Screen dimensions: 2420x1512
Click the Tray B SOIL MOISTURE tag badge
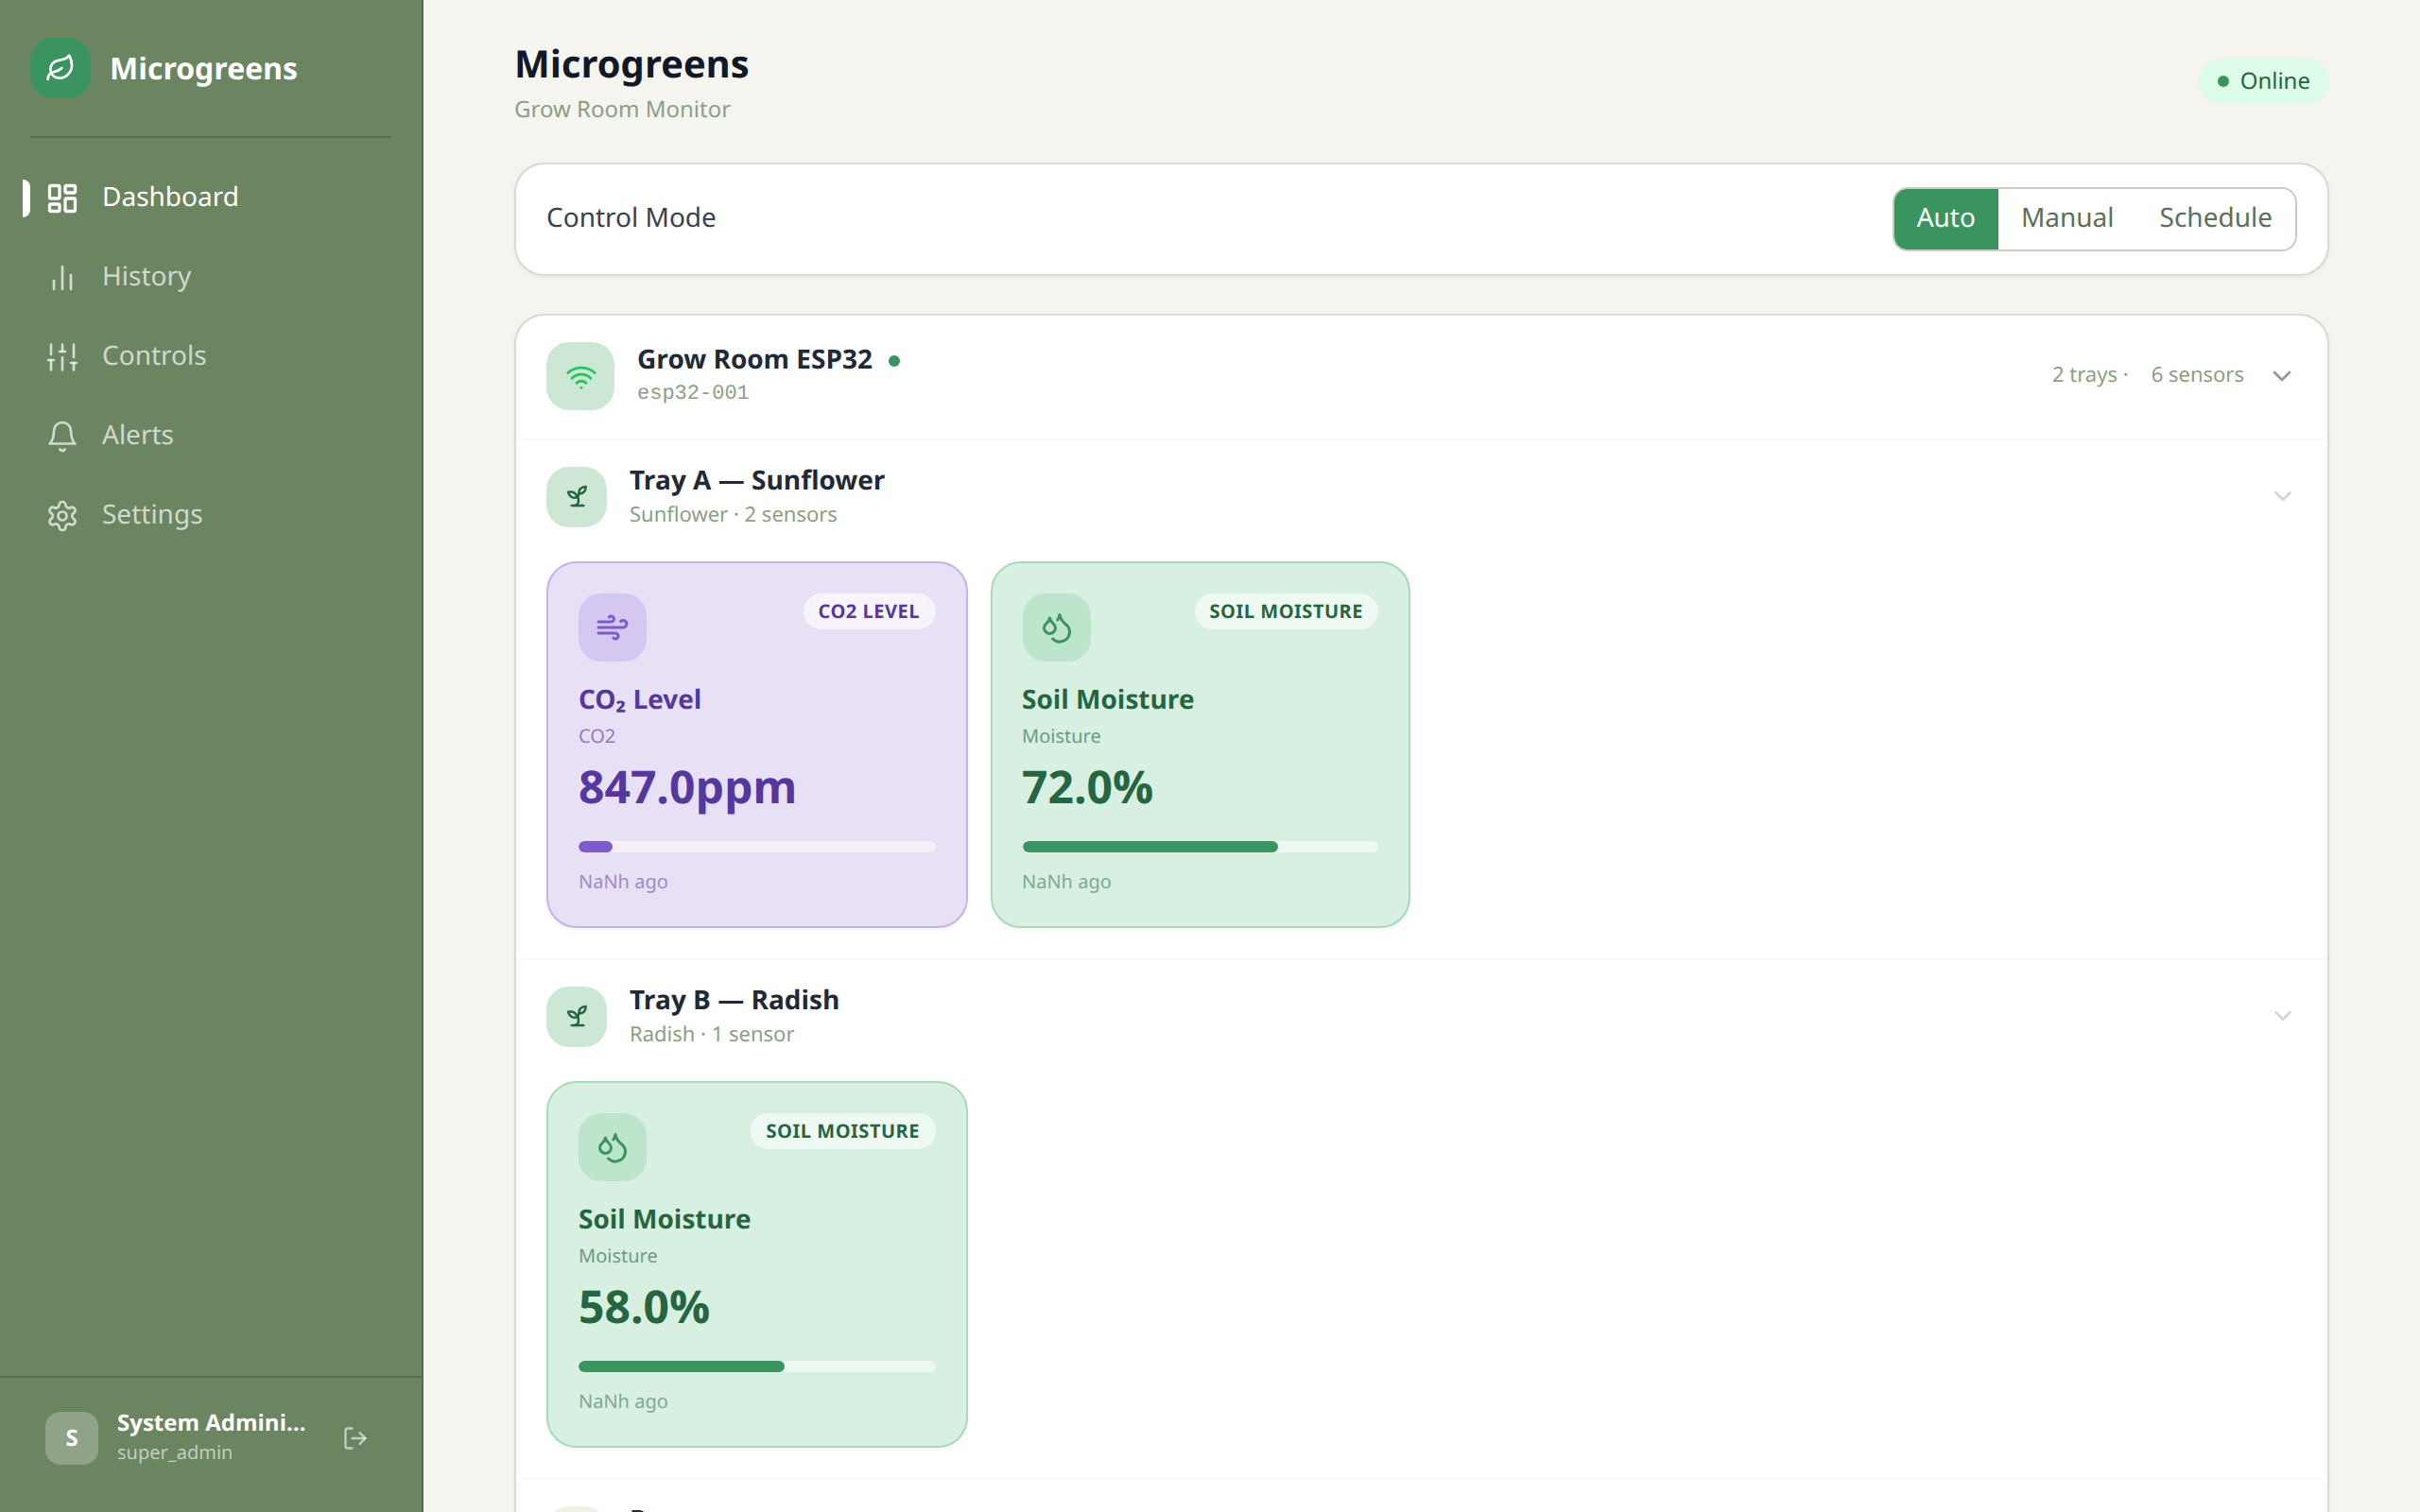click(842, 1131)
